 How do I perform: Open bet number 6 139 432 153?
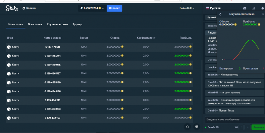pyautogui.click(x=53, y=118)
